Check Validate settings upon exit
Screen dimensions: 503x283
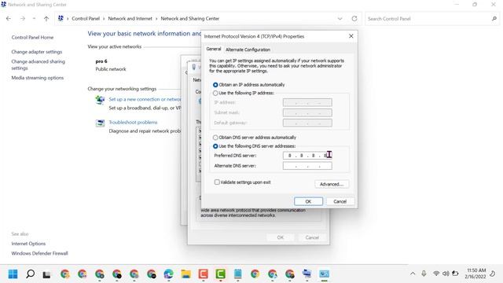[217, 182]
